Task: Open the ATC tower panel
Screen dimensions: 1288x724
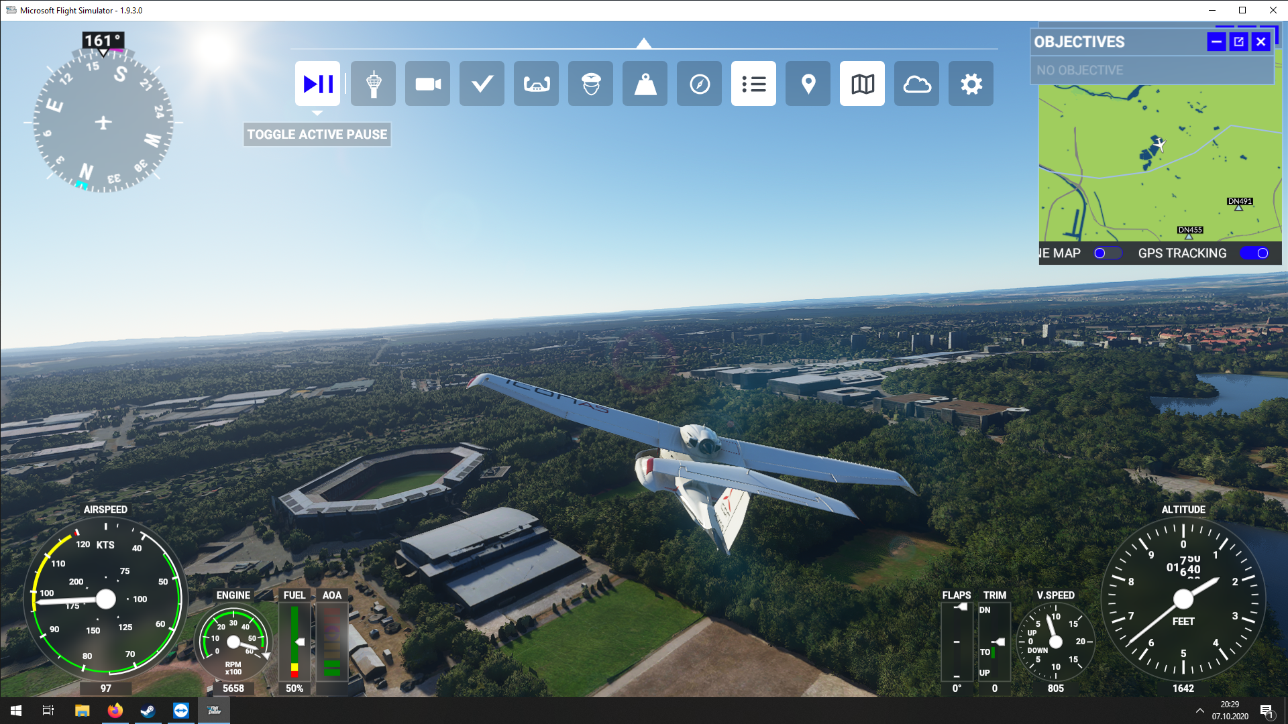Action: [374, 84]
